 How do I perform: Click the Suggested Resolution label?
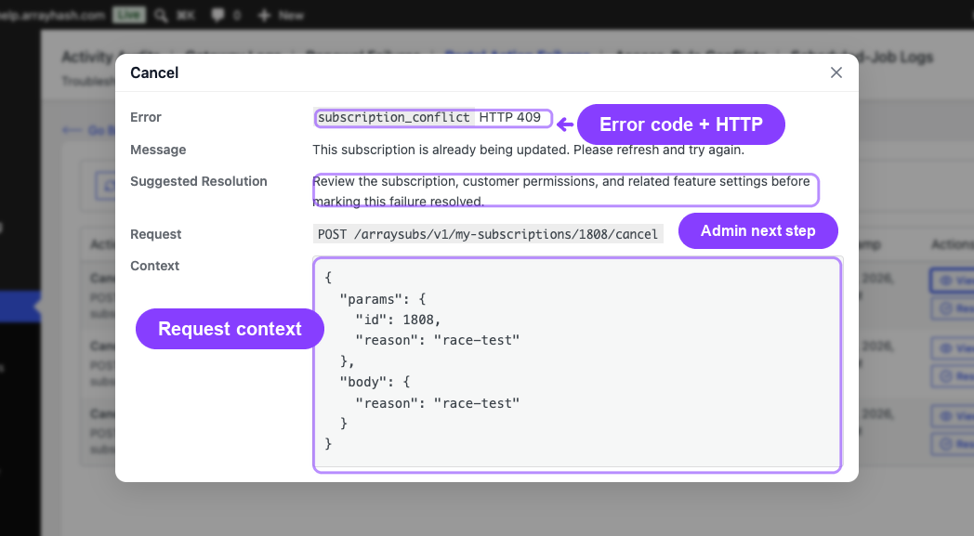point(199,181)
